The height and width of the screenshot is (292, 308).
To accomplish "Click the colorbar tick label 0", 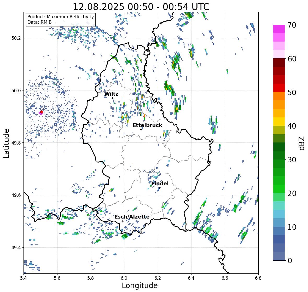I will (290, 261).
